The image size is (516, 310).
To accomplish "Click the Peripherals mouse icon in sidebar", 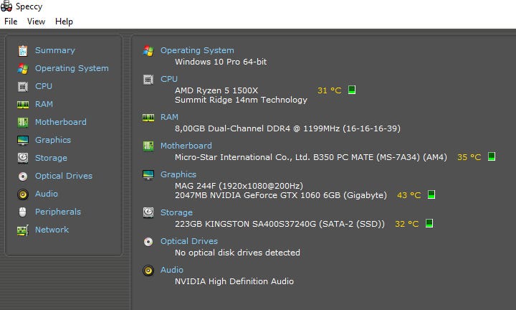I will click(23, 212).
